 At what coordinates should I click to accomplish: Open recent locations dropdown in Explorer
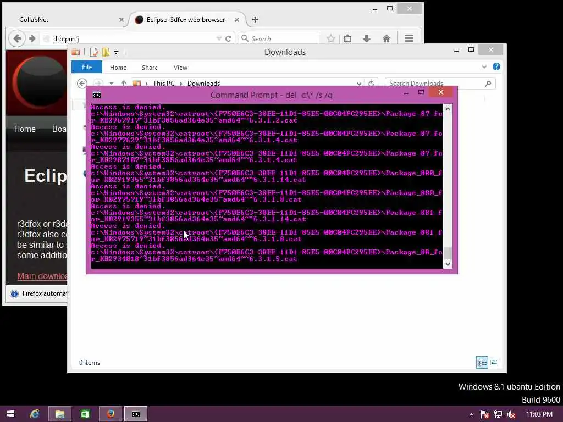[111, 84]
